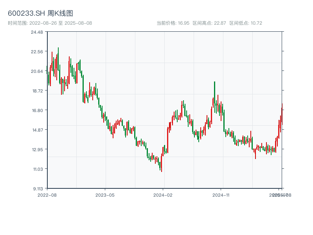The height and width of the screenshot is (235, 313).
Task: Click the 时间范围 date range text
Action: 50,23
